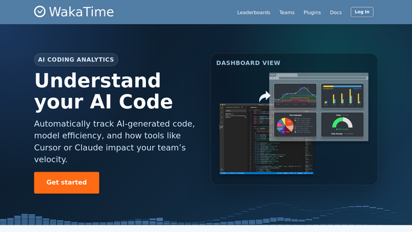Click the Understand your AI Code headline

tap(104, 91)
